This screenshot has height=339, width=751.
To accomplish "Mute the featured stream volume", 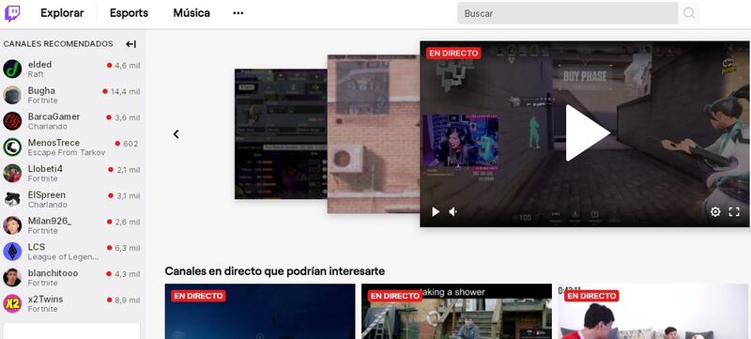I will click(453, 211).
